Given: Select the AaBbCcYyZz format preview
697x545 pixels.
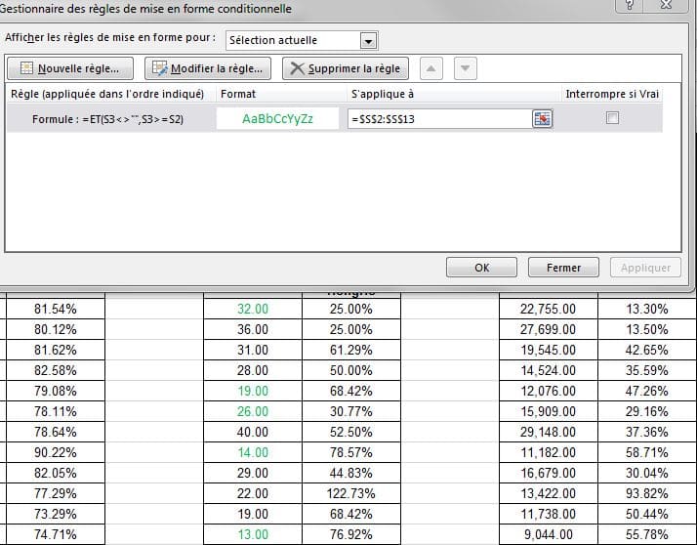Looking at the screenshot, I should tap(278, 119).
